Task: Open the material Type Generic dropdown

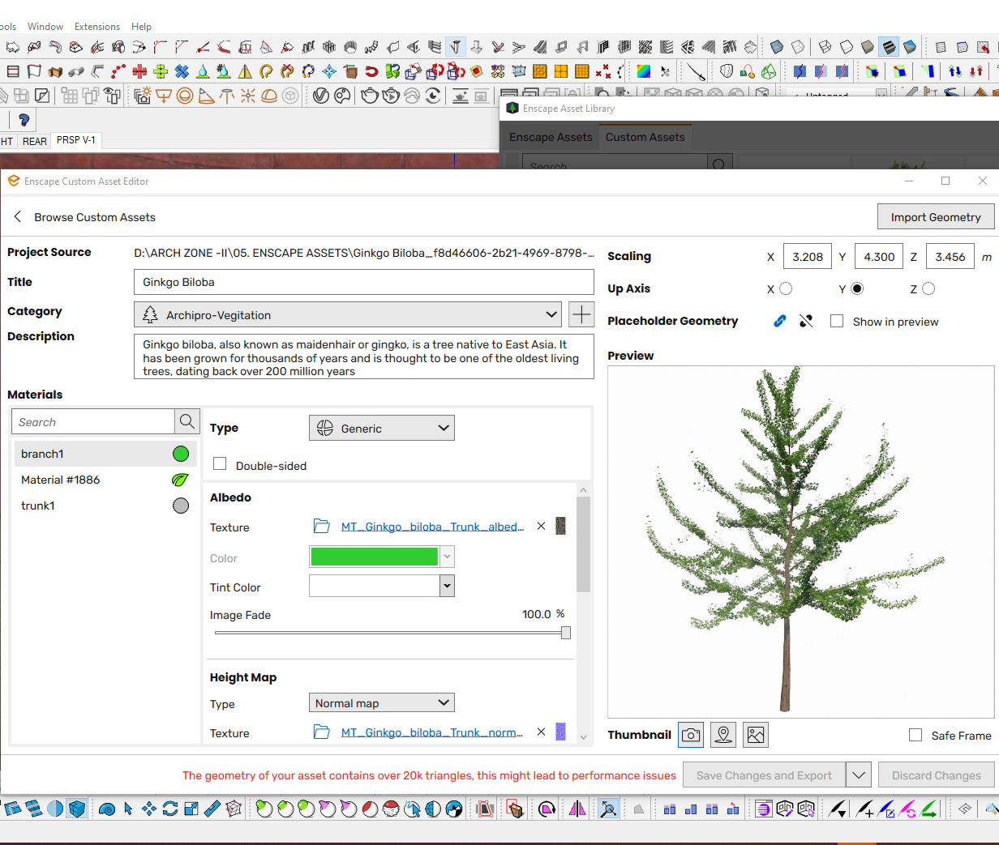Action: (x=382, y=428)
